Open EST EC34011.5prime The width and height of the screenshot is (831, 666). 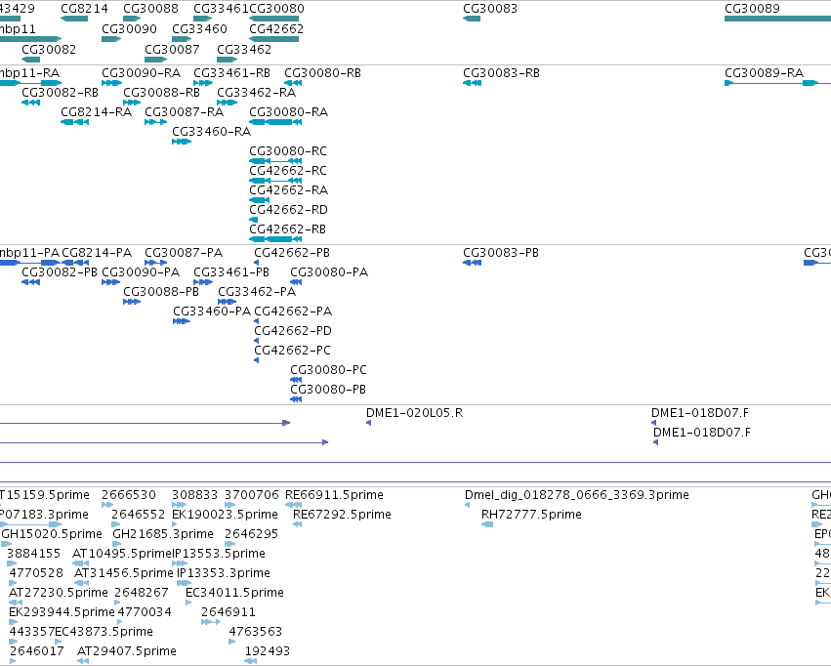click(234, 593)
